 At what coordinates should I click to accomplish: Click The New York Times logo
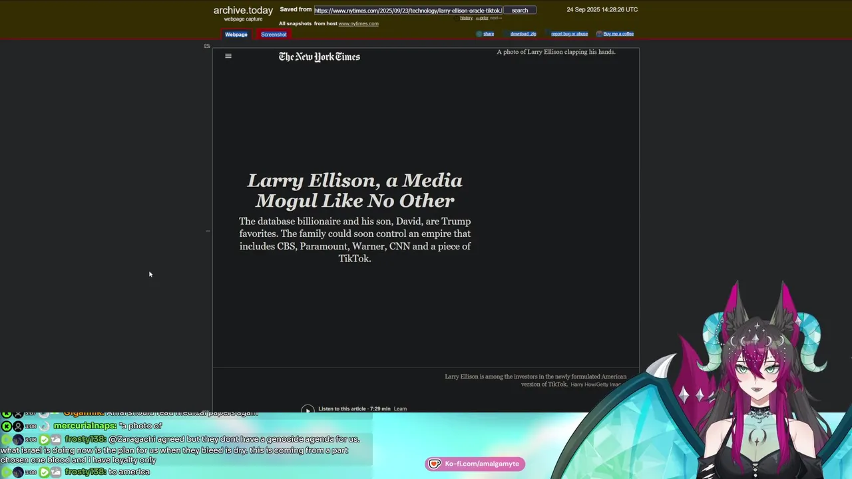pos(319,57)
